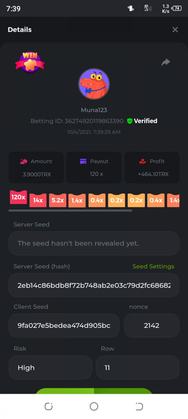188x419 pixels.
Task: Open the Row field showing 11
Action: tap(138, 367)
